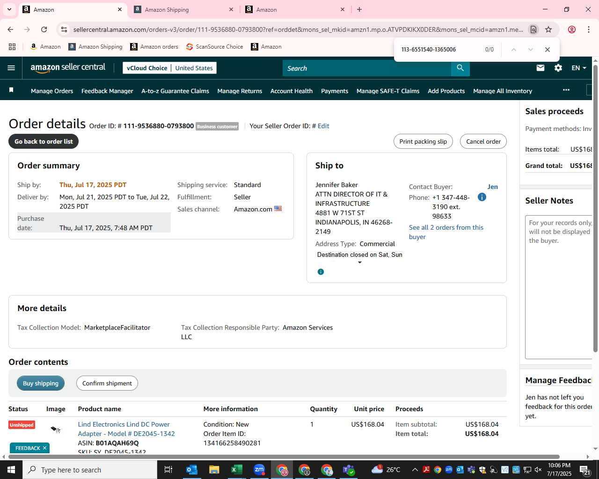Close the Amazon Shipping tab
The width and height of the screenshot is (599, 479).
tap(231, 9)
